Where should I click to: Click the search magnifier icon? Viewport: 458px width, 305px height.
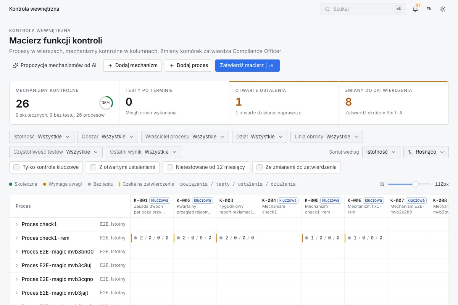327,9
